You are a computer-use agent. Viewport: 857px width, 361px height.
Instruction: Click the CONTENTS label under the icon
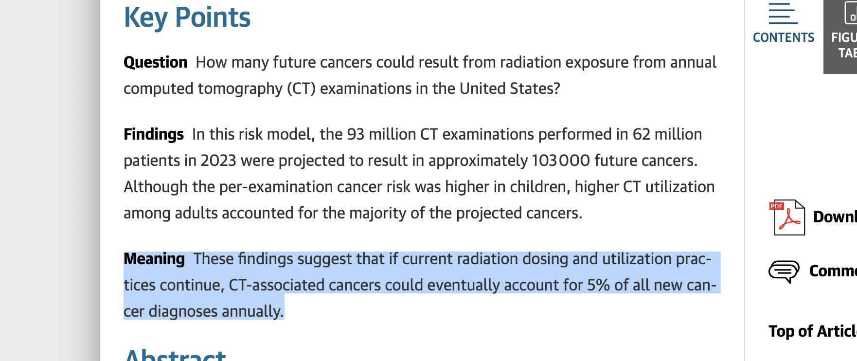[784, 37]
